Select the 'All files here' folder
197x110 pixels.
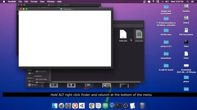(166, 32)
